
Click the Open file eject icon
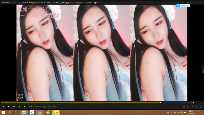(x=25, y=107)
